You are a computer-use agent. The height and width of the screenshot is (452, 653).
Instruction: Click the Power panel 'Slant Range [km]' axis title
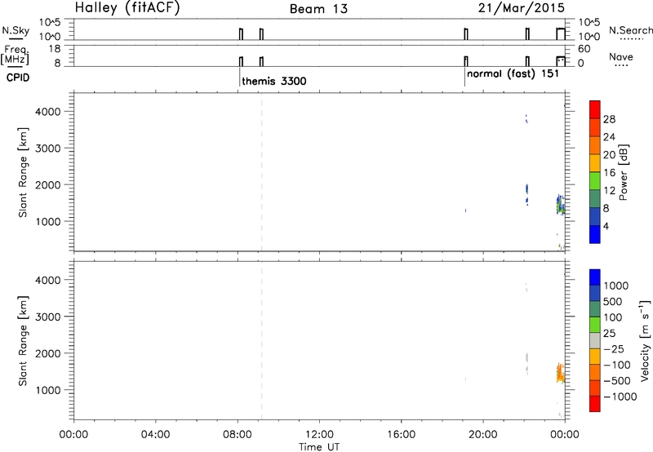pos(23,172)
